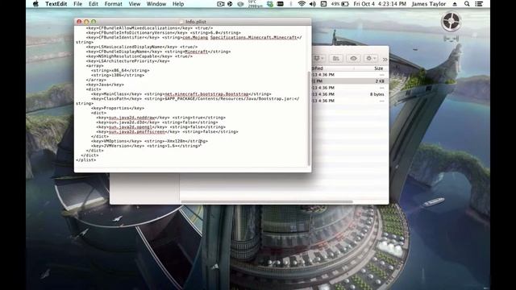Viewport: 516px width, 290px height.
Task: Open the battery status menu
Action: 340,4
